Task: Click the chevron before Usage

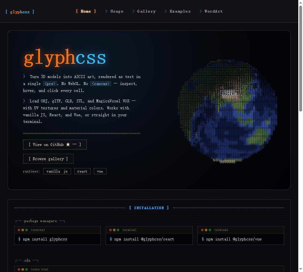Action: coord(106,11)
